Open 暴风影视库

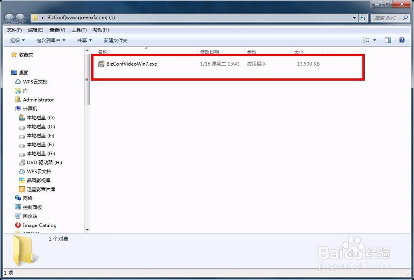tap(39, 180)
